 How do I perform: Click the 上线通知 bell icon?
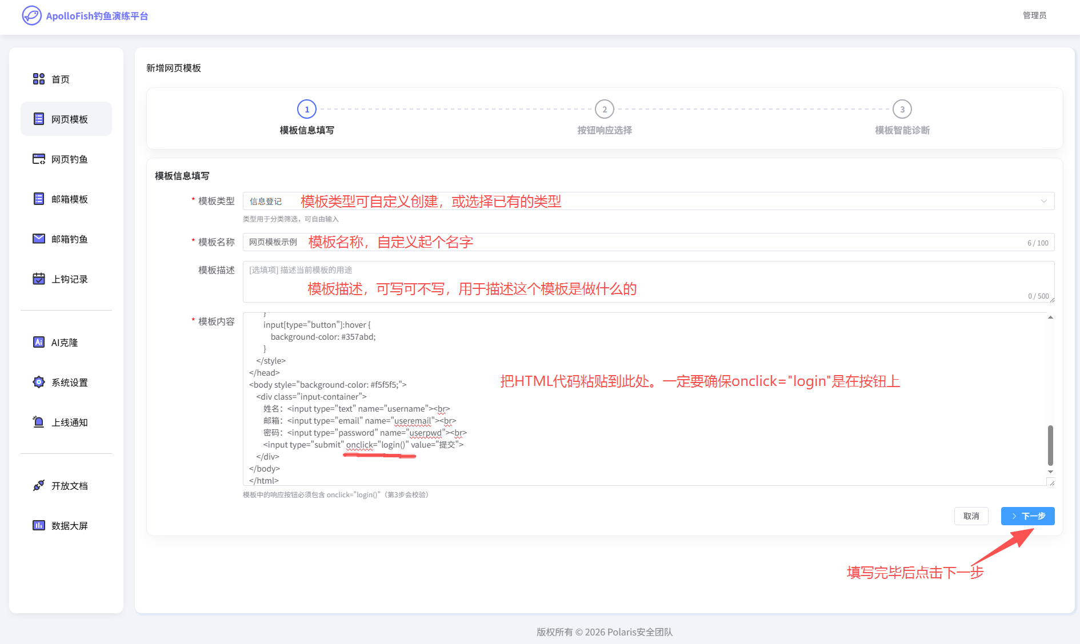click(39, 422)
